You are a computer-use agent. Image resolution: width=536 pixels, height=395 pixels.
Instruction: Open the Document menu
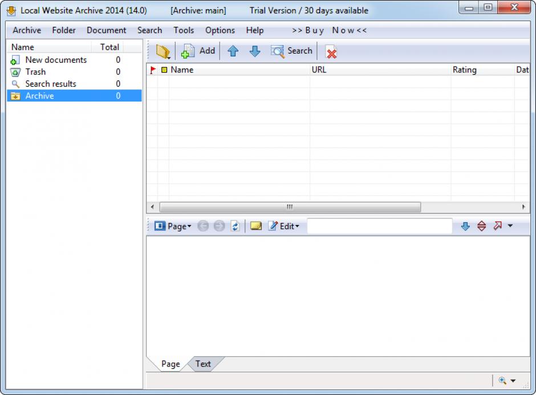(106, 30)
